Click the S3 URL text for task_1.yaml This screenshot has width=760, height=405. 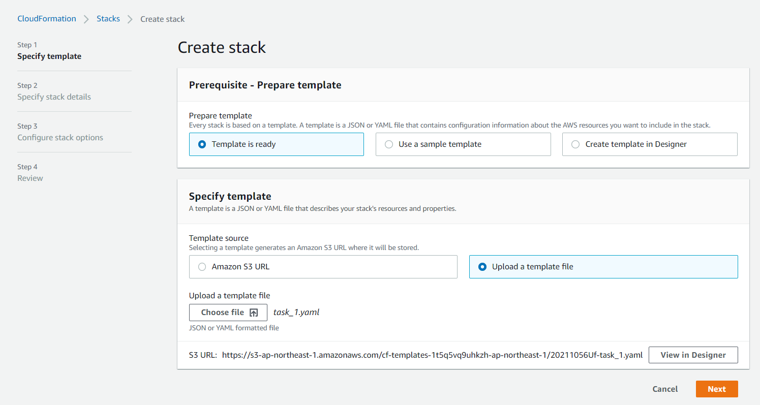432,355
